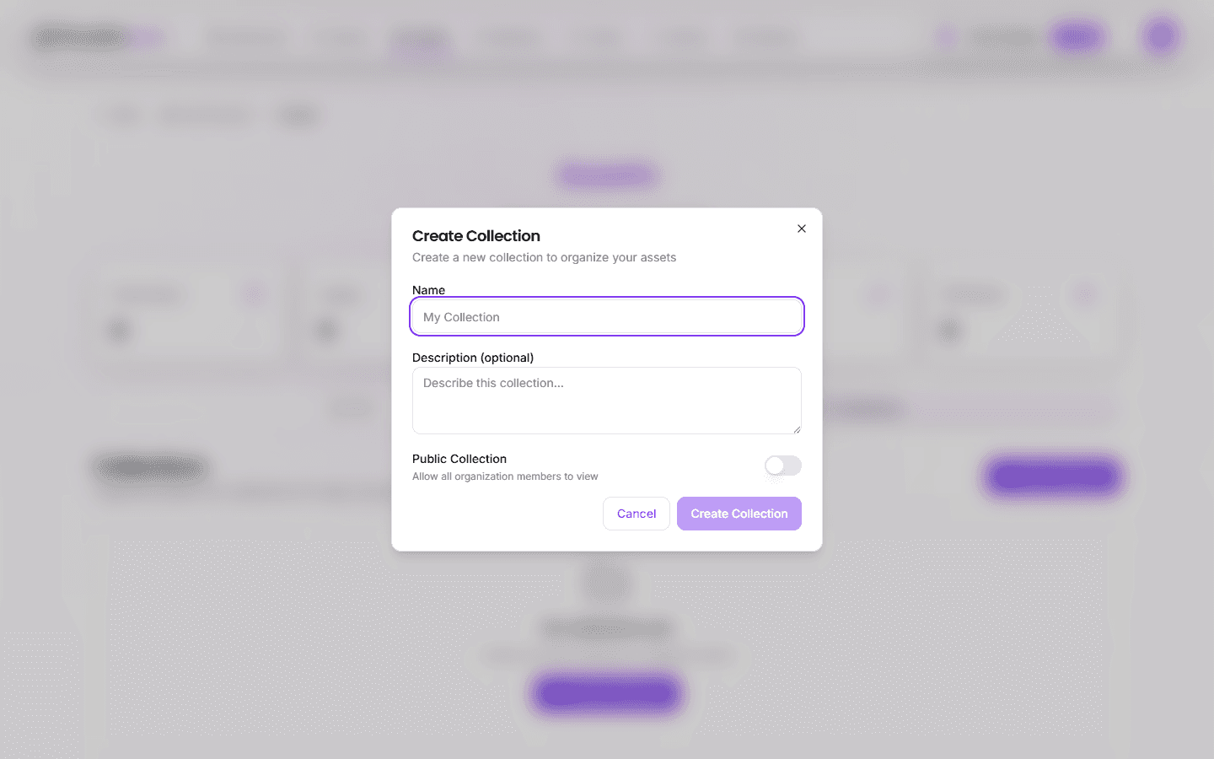Click the app logo in the top-left
The image size is (1214, 759).
[80, 36]
